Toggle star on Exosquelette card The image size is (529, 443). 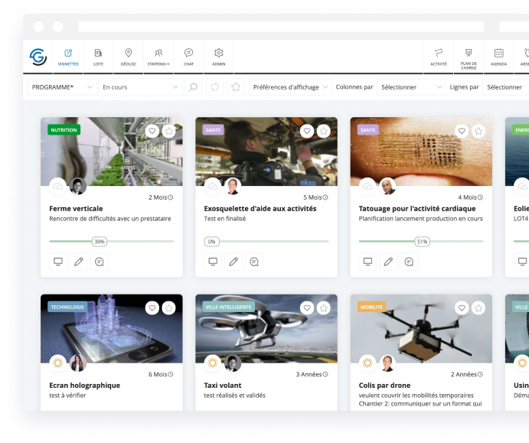(x=324, y=131)
